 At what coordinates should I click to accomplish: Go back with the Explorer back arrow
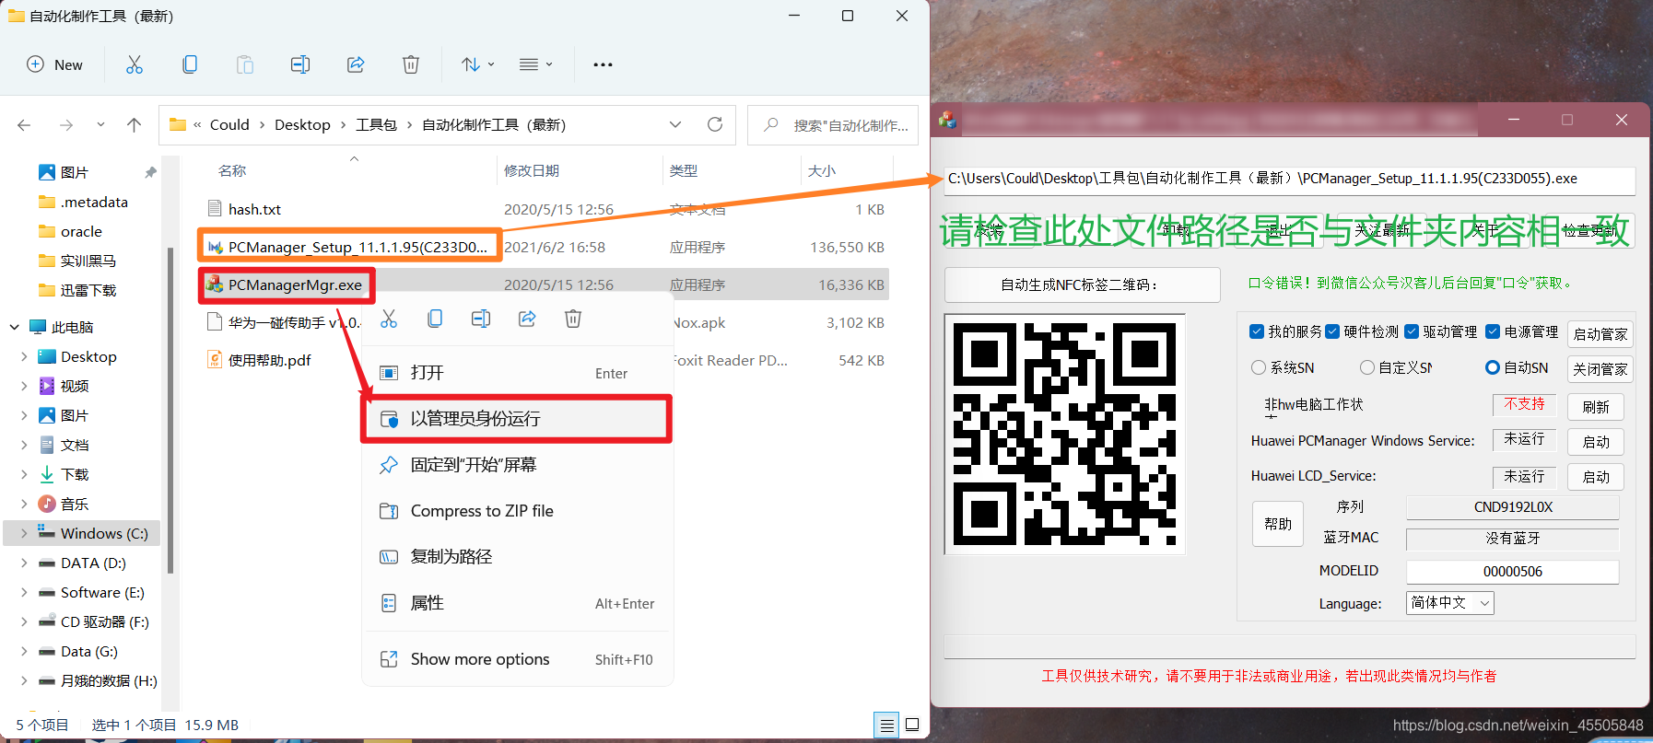[25, 125]
